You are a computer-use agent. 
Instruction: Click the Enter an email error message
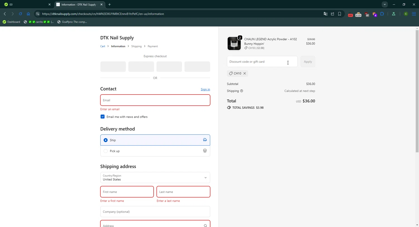110,109
